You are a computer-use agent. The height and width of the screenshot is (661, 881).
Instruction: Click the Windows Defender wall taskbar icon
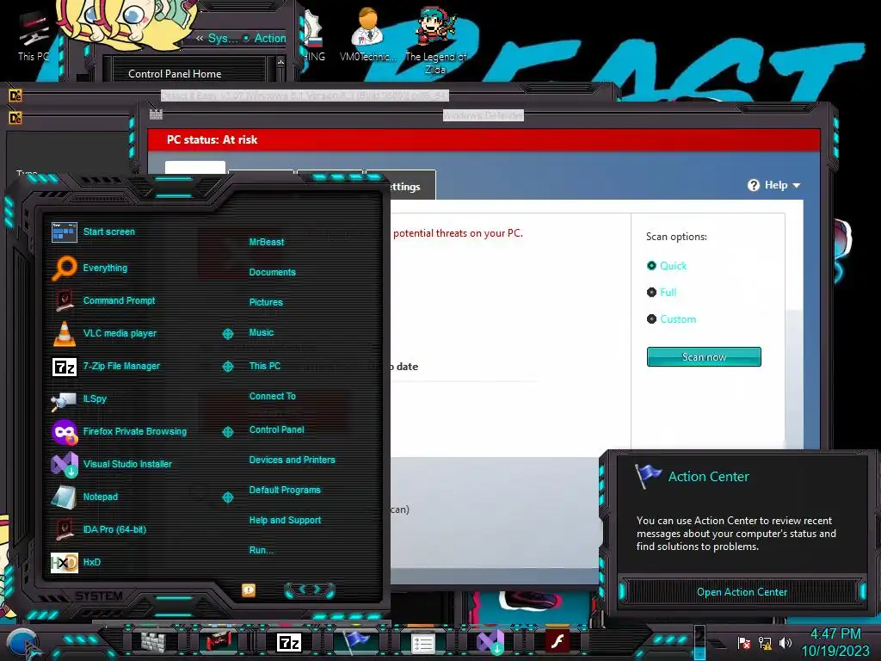pos(153,642)
